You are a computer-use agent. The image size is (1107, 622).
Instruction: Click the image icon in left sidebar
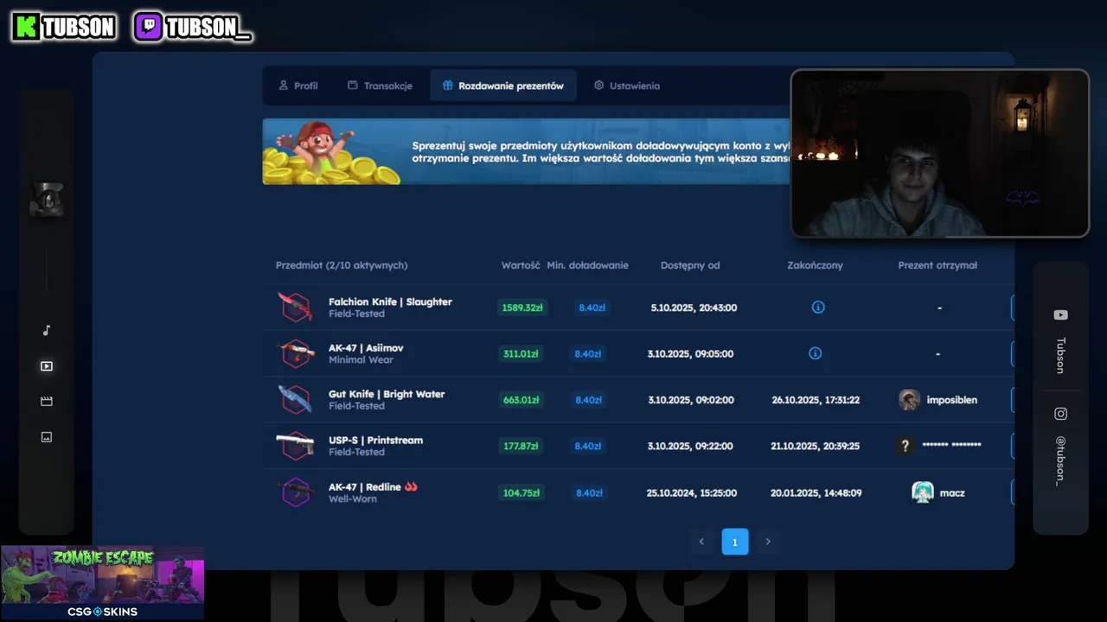pos(47,437)
